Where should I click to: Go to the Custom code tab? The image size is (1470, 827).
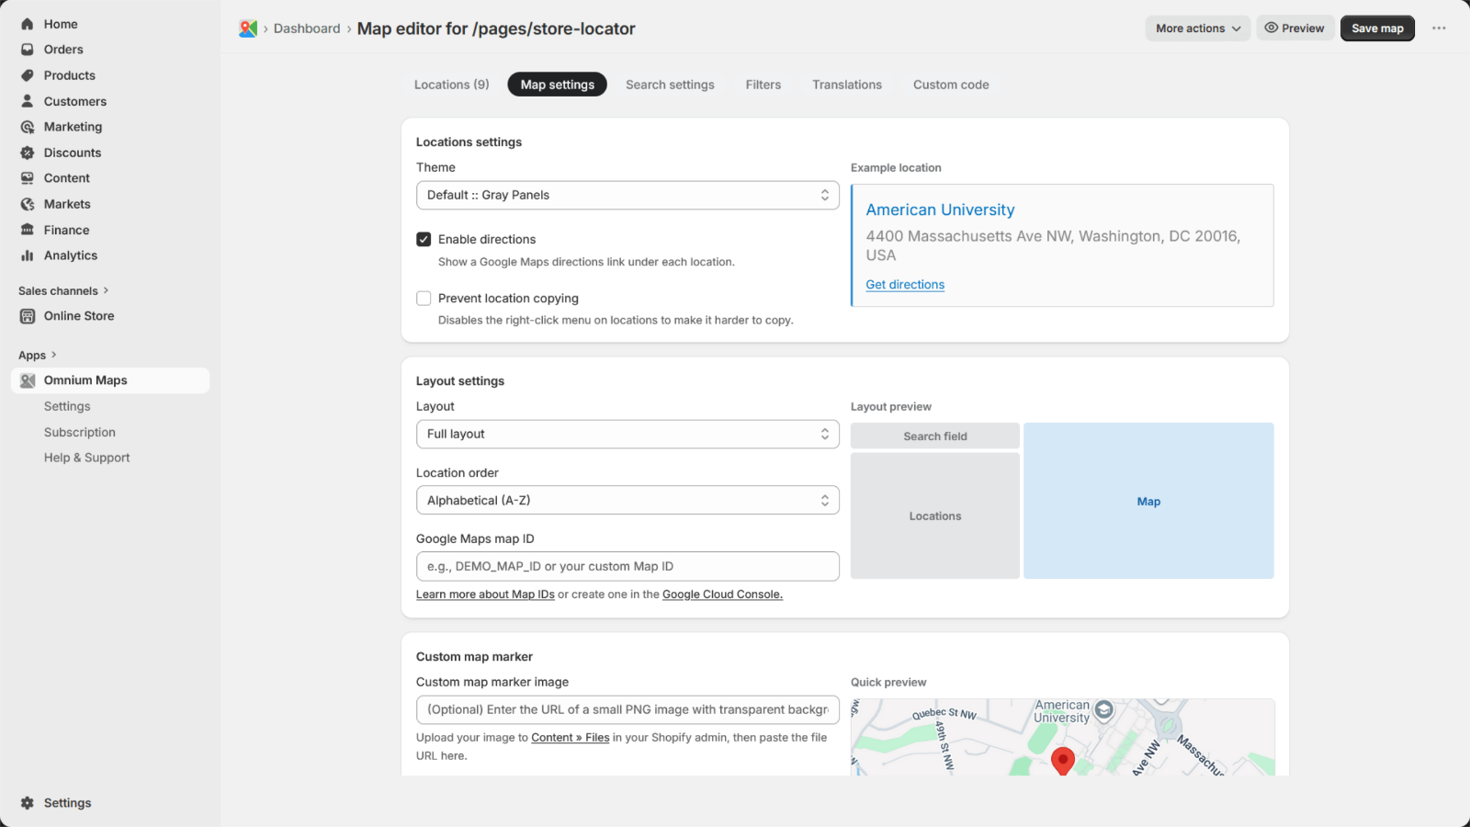[951, 85]
